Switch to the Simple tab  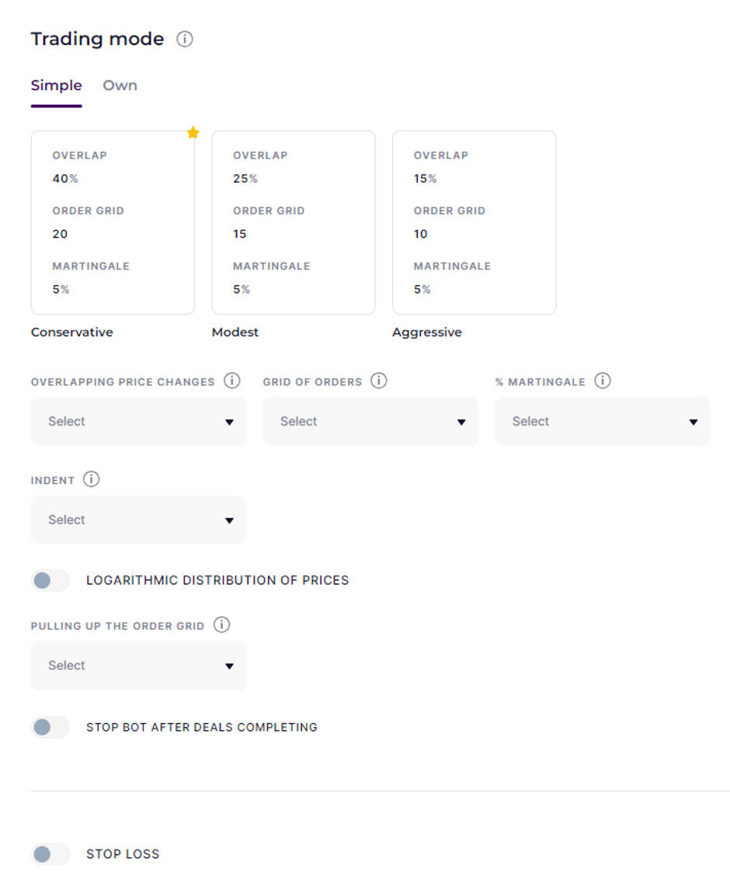click(57, 85)
